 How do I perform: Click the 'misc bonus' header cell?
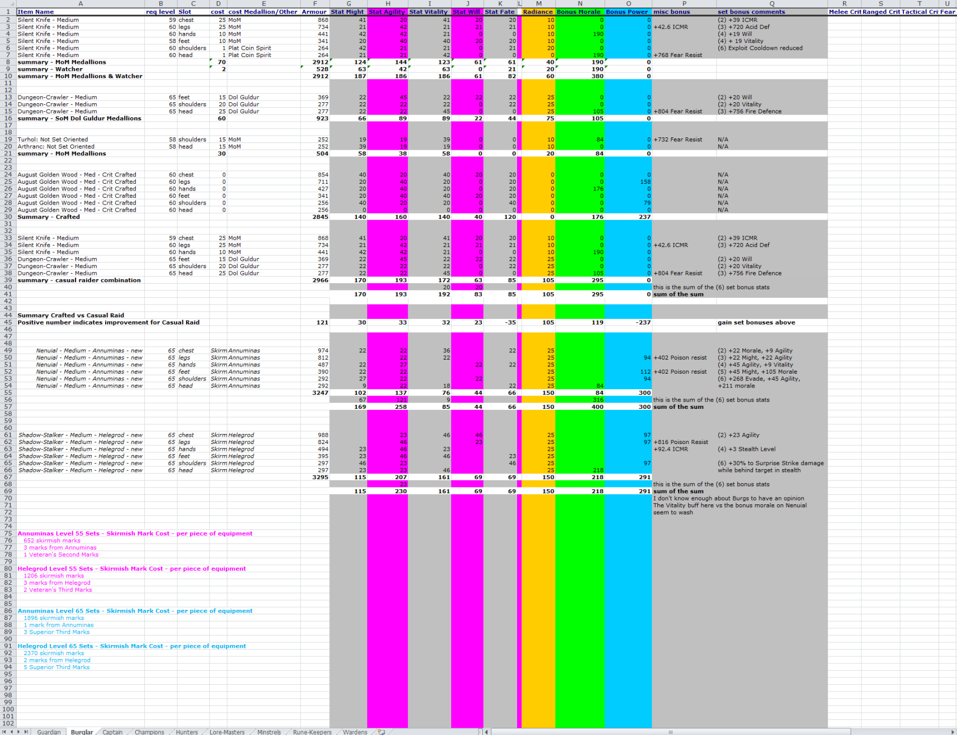pyautogui.click(x=684, y=12)
